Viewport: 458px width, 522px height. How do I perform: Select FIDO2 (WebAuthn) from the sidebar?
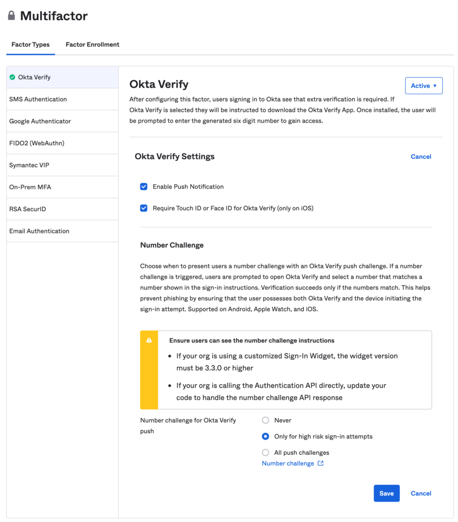(37, 143)
